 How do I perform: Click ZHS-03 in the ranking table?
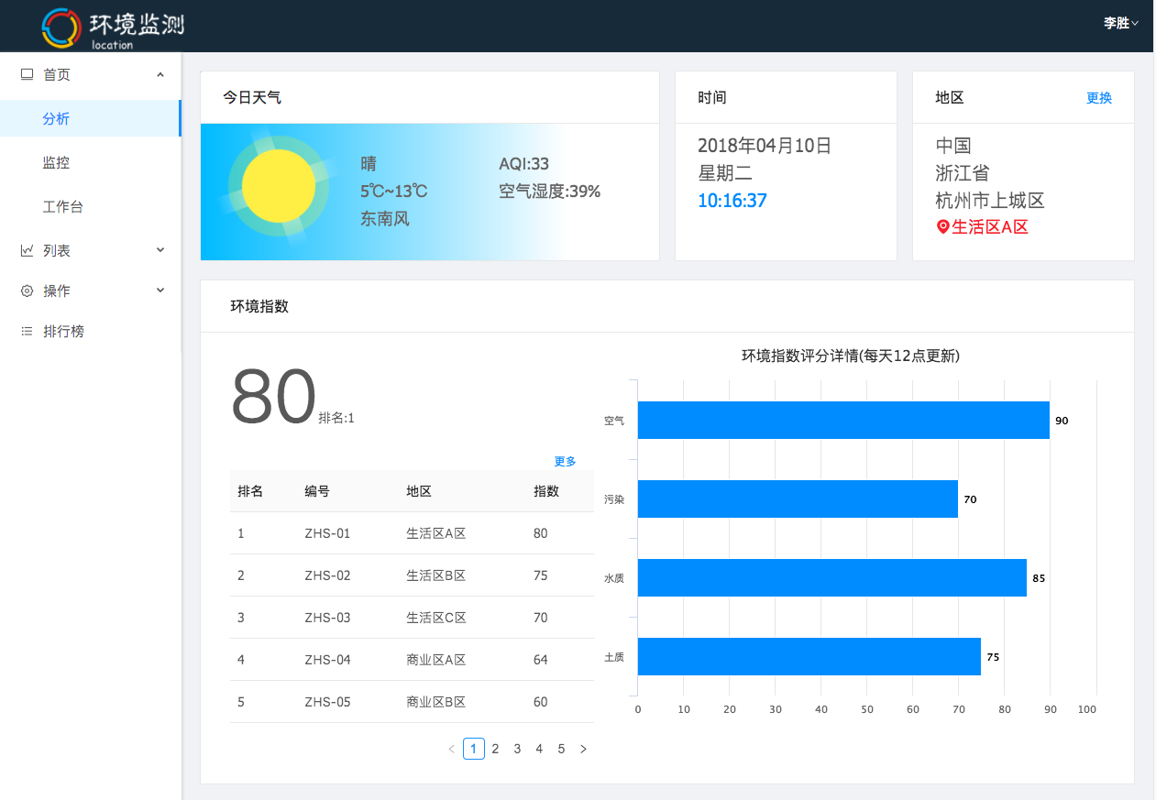[327, 618]
